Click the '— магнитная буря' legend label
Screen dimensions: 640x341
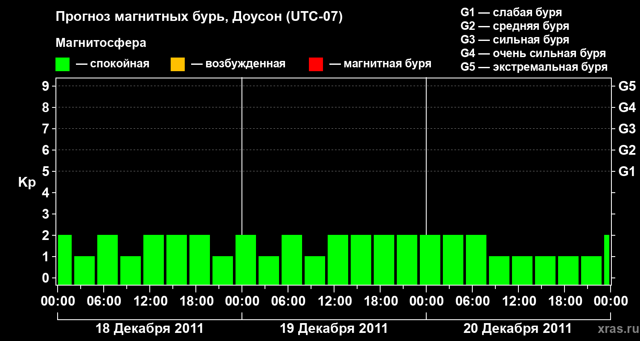pyautogui.click(x=381, y=64)
